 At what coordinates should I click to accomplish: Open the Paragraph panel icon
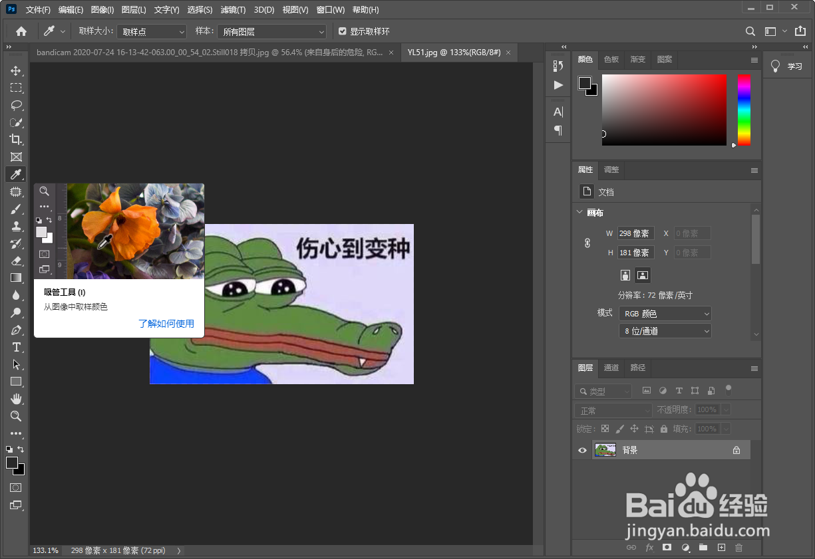558,130
